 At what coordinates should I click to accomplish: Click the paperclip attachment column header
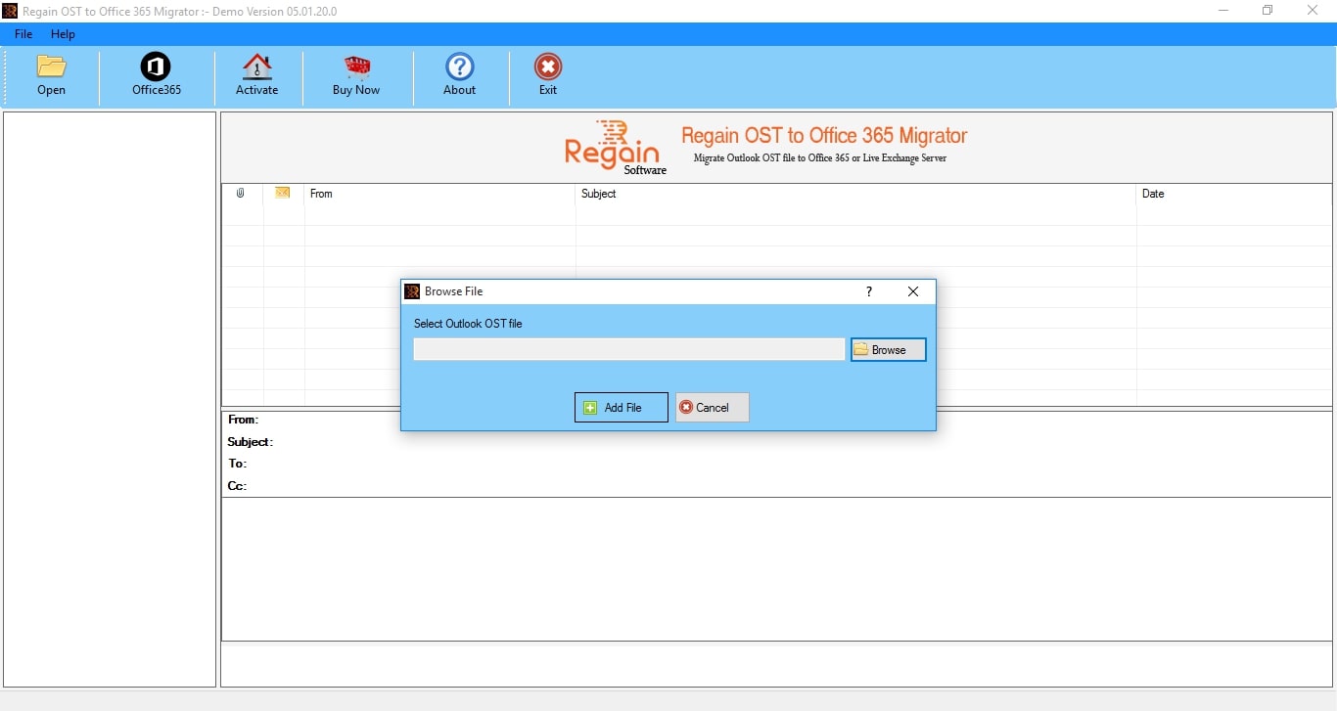pyautogui.click(x=241, y=194)
